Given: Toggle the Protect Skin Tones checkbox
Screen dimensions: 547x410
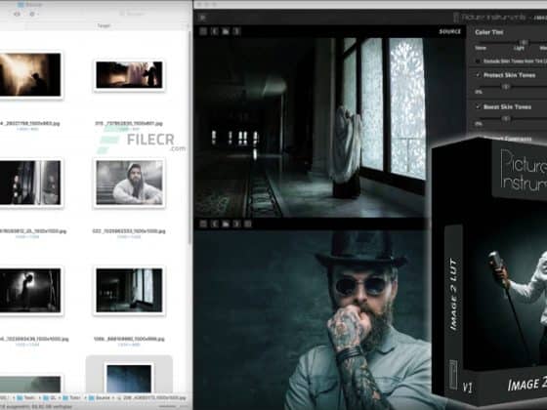Looking at the screenshot, I should pos(478,75).
